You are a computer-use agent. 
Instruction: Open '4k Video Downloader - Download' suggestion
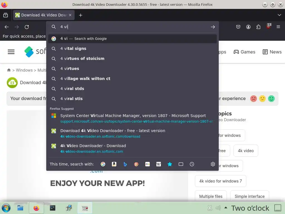132,149
